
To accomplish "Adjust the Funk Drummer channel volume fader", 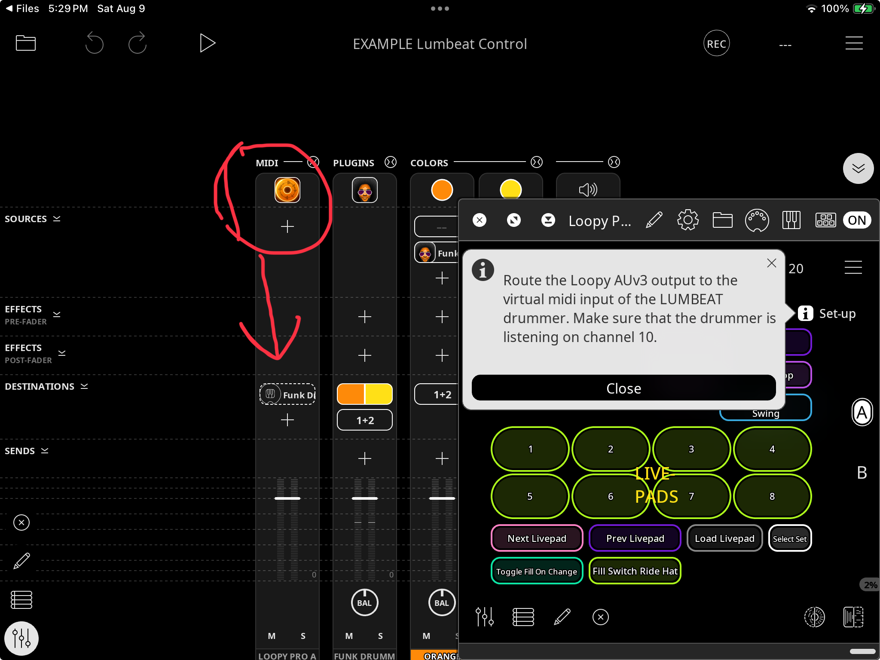I will pyautogui.click(x=365, y=498).
